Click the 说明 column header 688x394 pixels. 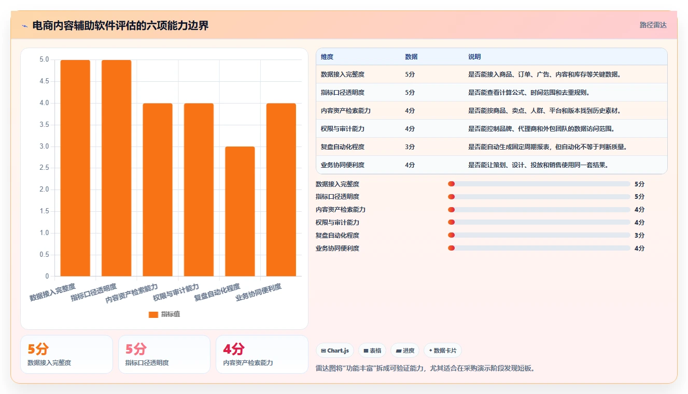click(474, 56)
